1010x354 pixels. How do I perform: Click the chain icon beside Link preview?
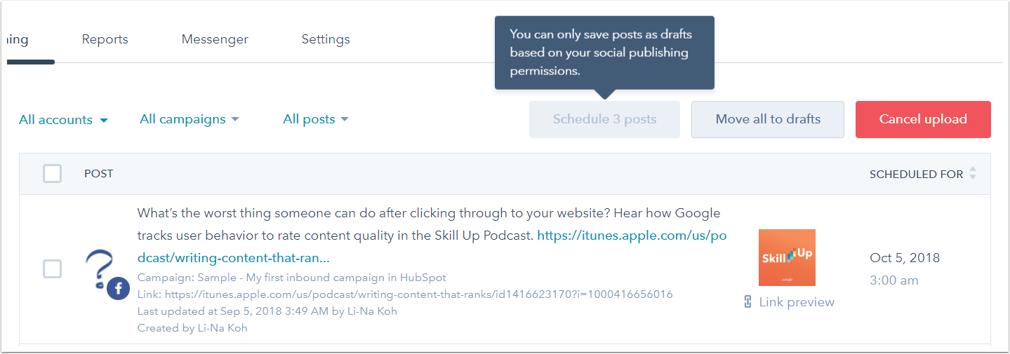point(747,302)
